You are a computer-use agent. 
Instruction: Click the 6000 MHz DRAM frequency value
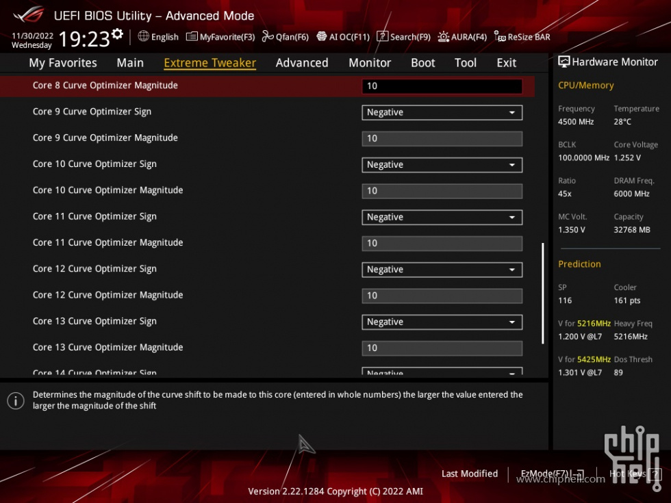click(x=631, y=194)
